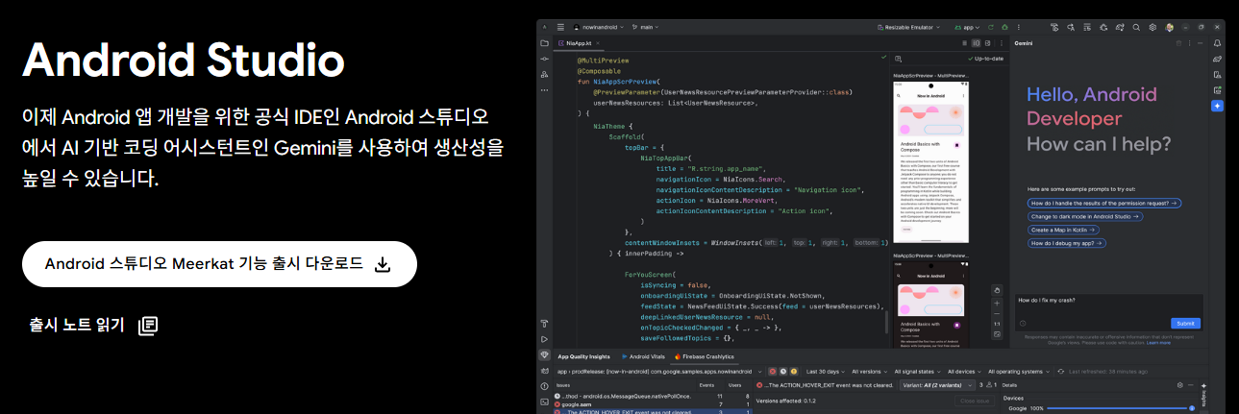Image resolution: width=1239 pixels, height=414 pixels.
Task: Open the Run tool window icon
Action: coord(544,339)
